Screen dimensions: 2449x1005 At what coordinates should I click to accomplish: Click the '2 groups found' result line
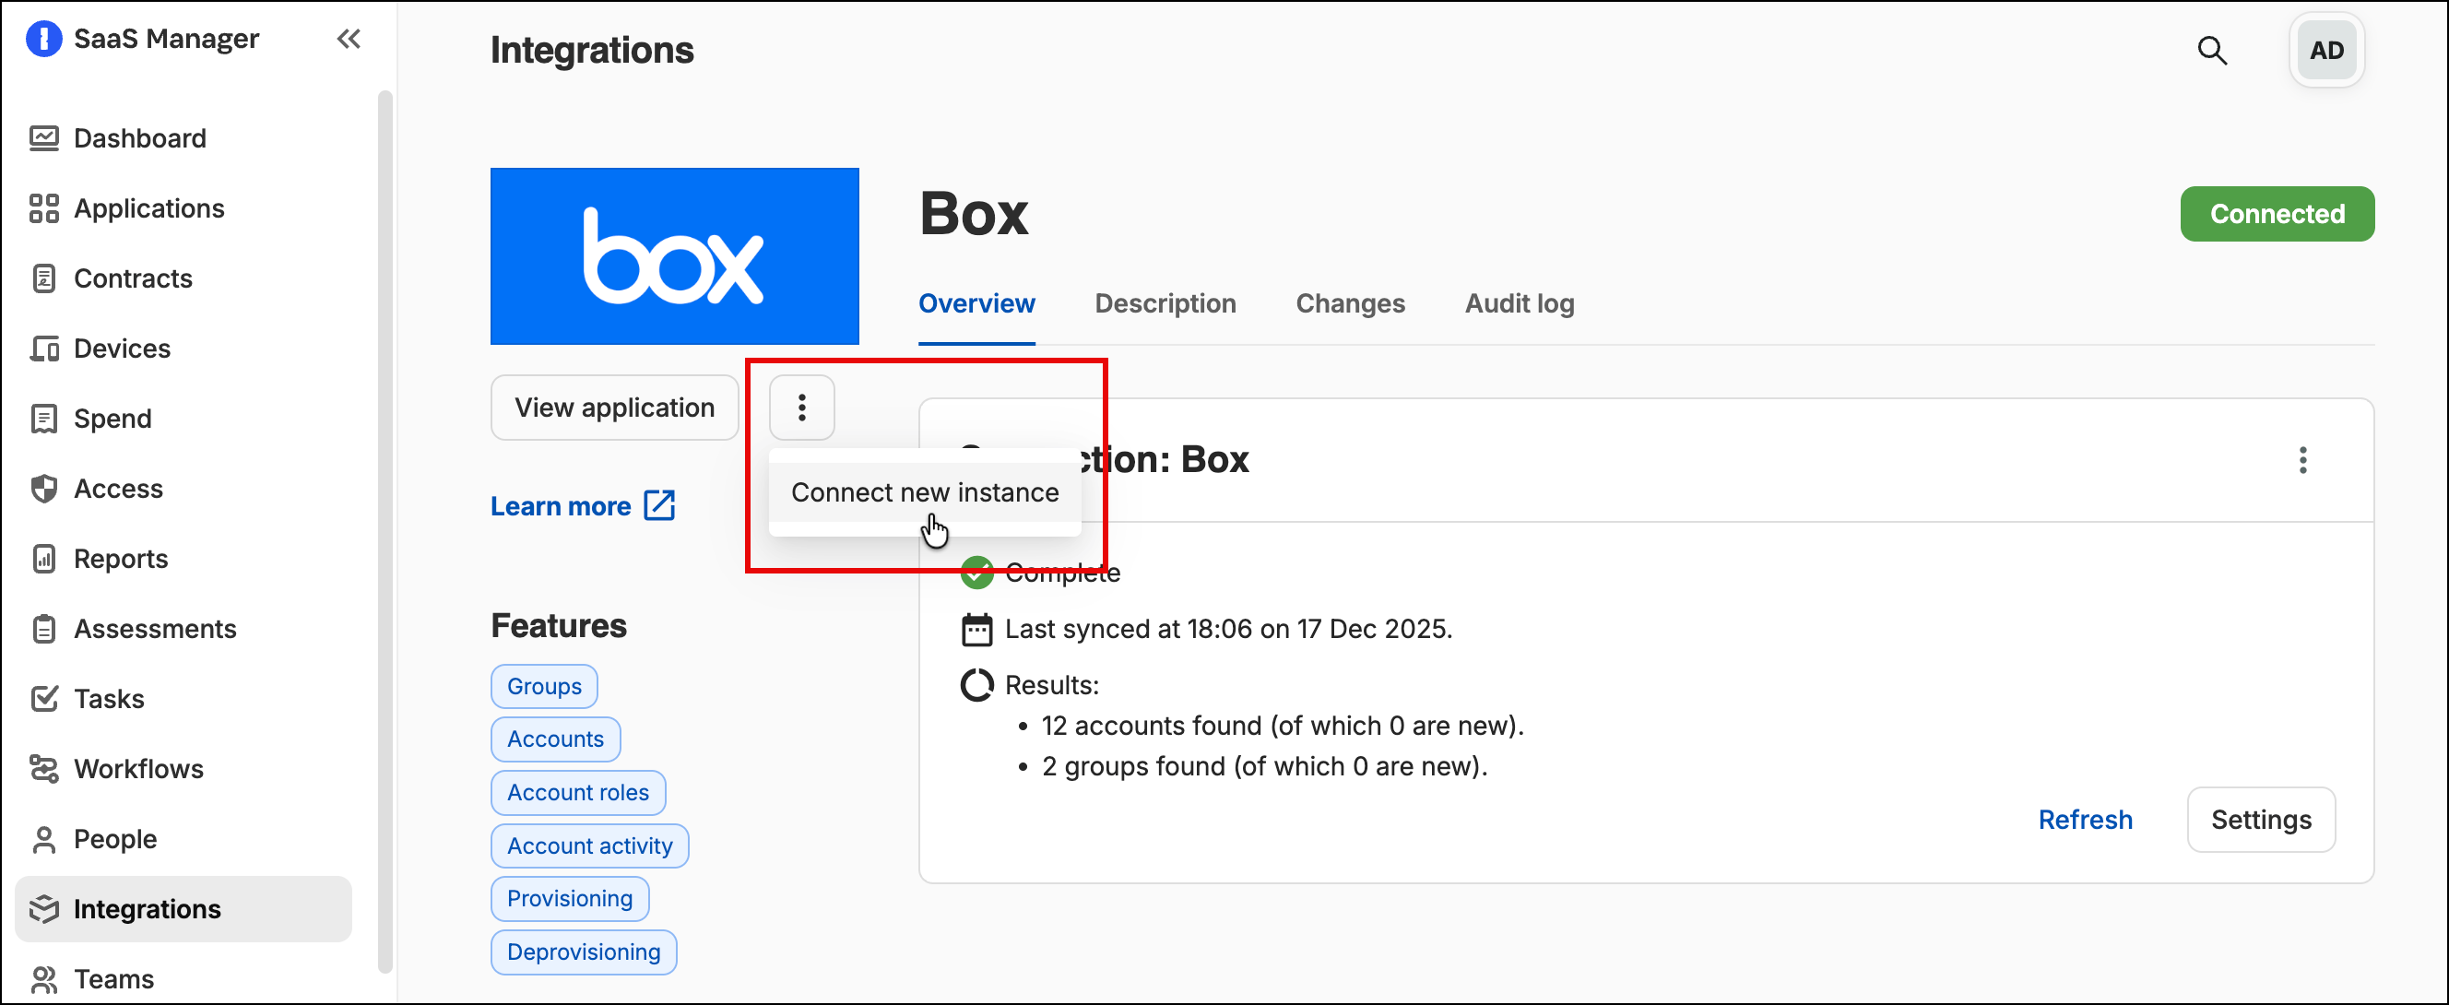1263,766
